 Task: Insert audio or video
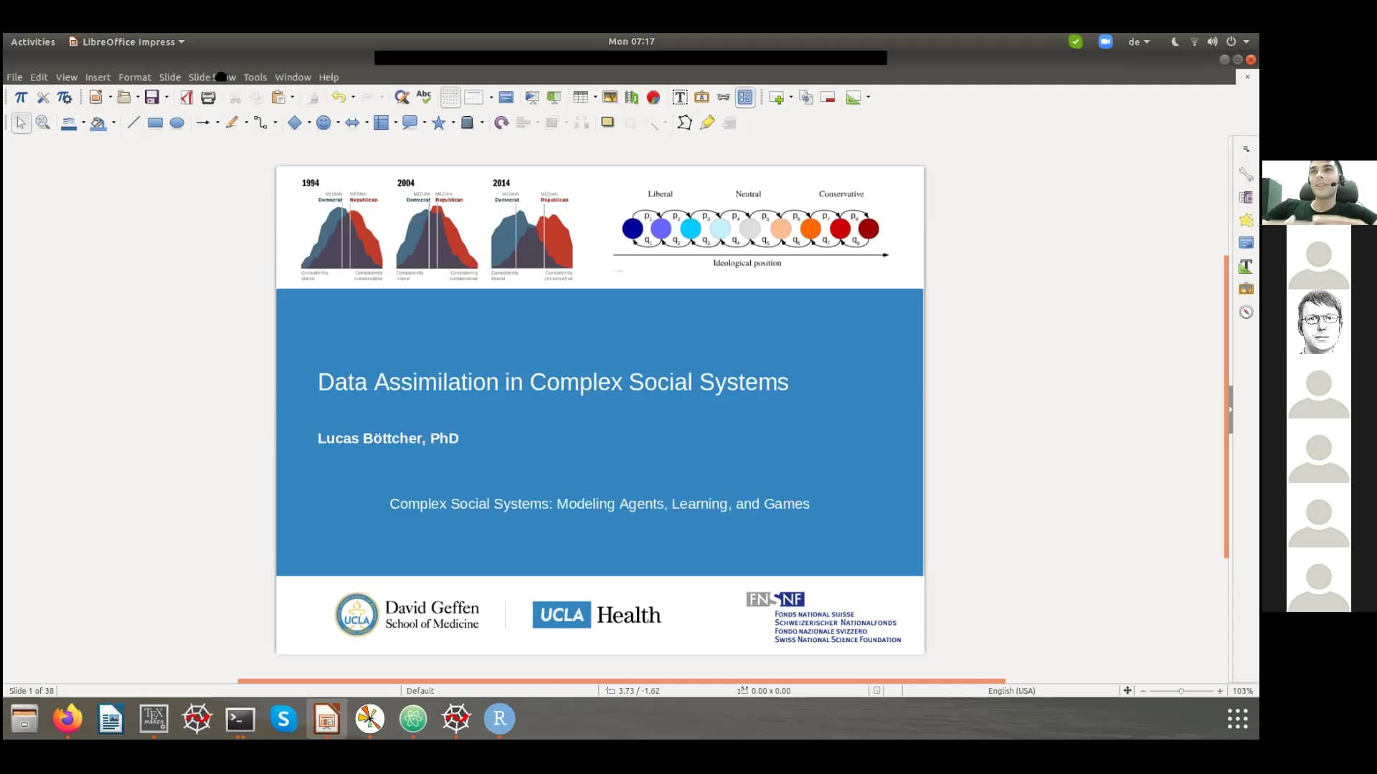632,97
